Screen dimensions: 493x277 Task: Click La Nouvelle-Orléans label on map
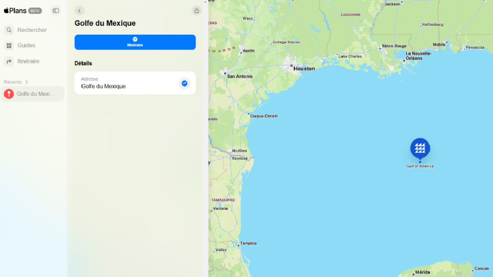click(419, 56)
